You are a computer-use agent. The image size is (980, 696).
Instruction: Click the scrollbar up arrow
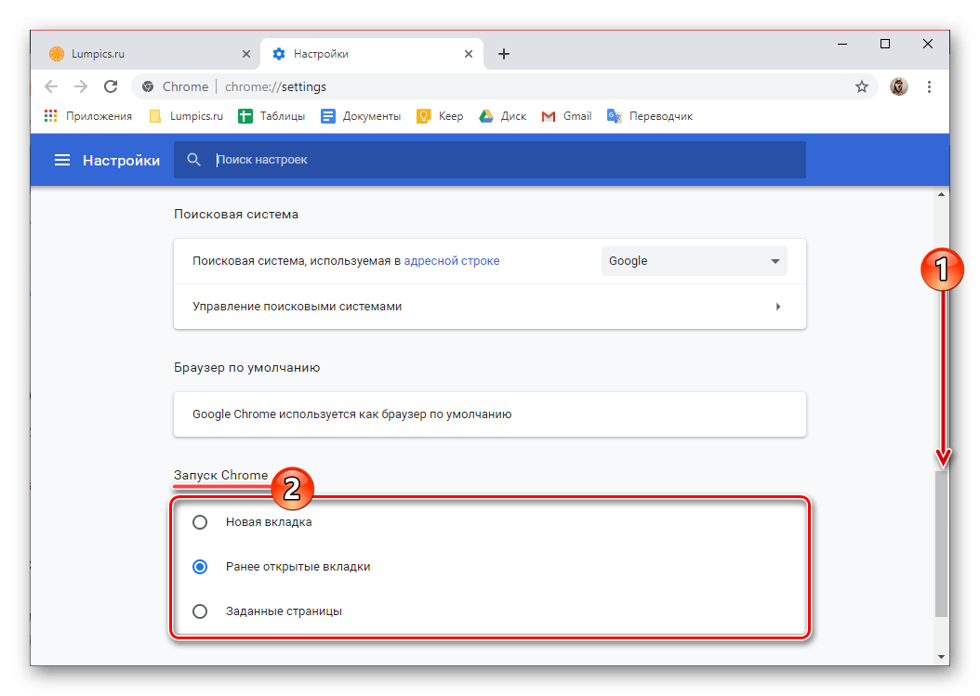click(941, 195)
